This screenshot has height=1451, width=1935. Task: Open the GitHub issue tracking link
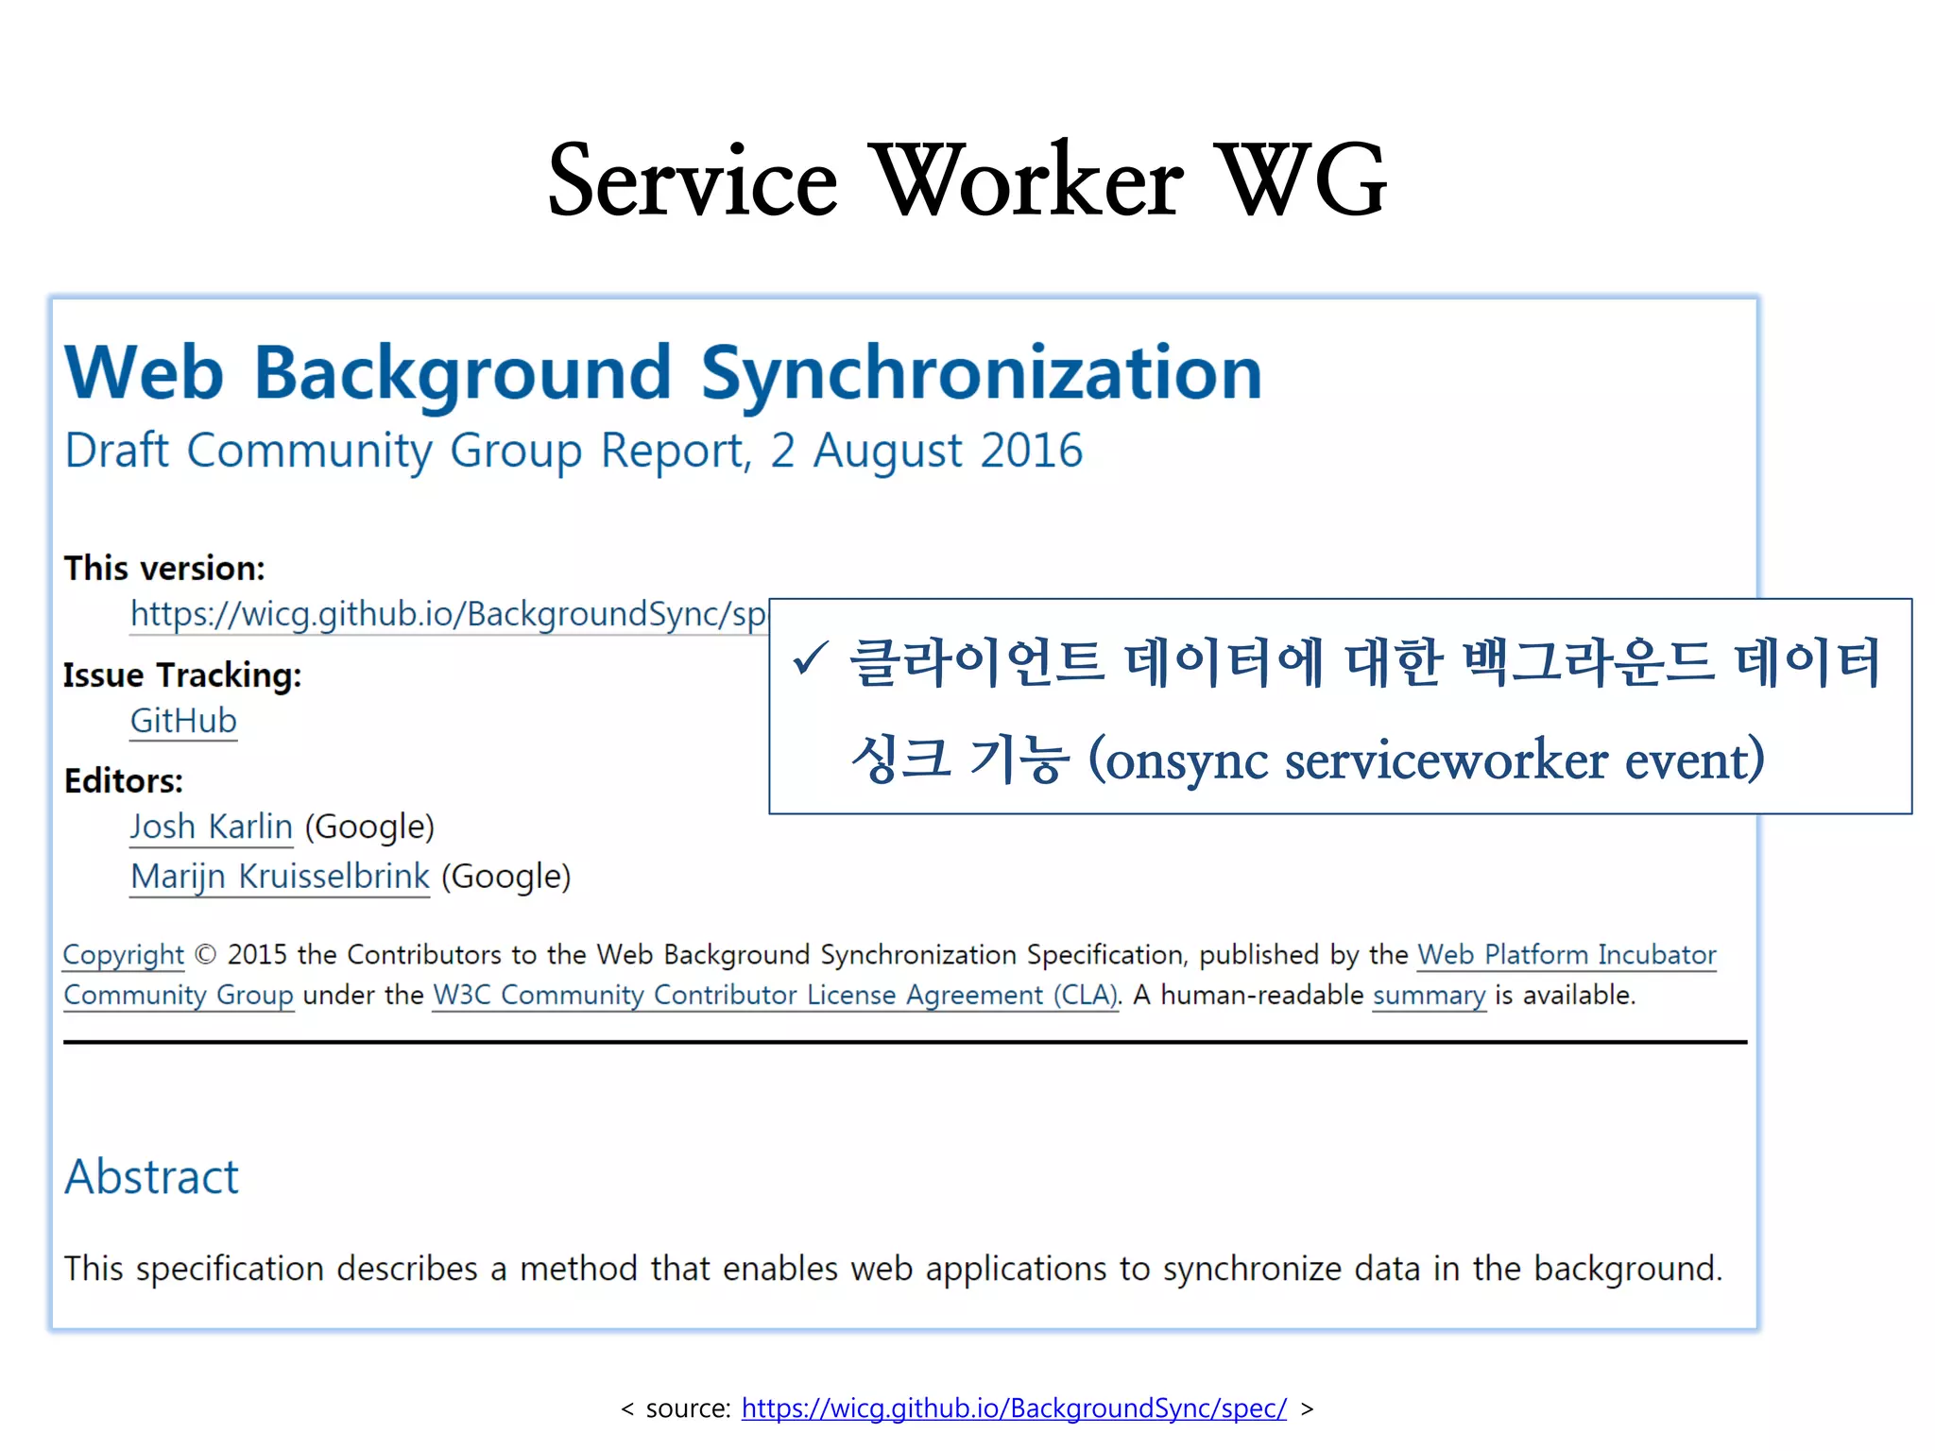(x=183, y=721)
